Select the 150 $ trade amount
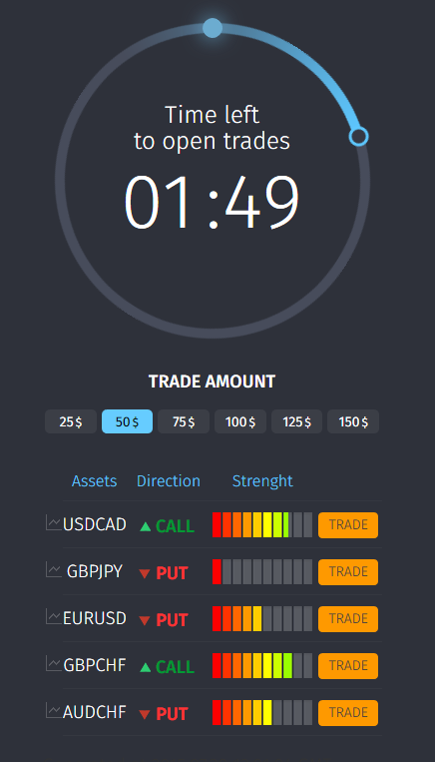The height and width of the screenshot is (762, 435). [353, 421]
